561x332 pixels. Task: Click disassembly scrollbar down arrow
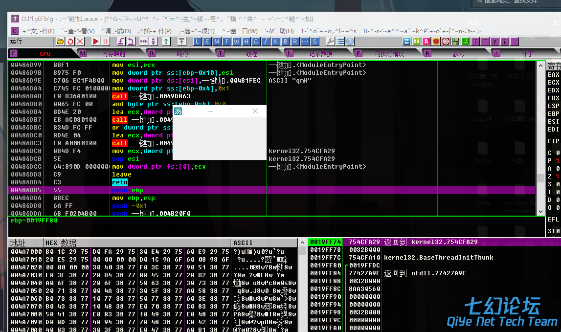click(x=540, y=211)
